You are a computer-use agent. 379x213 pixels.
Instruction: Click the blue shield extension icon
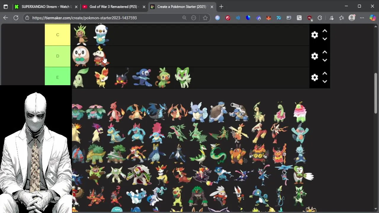(x=248, y=18)
